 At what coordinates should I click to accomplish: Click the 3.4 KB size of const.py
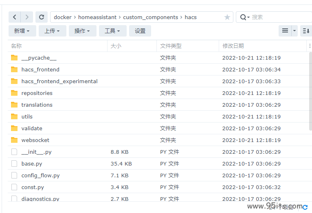point(120,187)
